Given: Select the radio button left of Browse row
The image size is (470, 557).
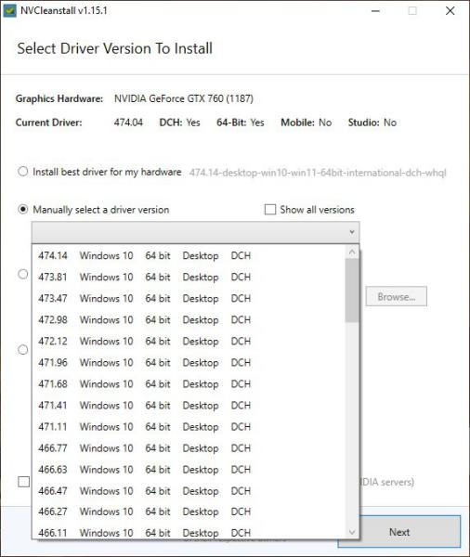Looking at the screenshot, I should tap(22, 274).
